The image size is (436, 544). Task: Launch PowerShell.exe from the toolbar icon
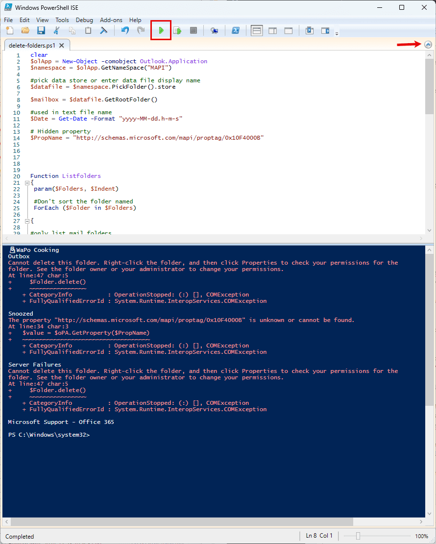[x=236, y=30]
